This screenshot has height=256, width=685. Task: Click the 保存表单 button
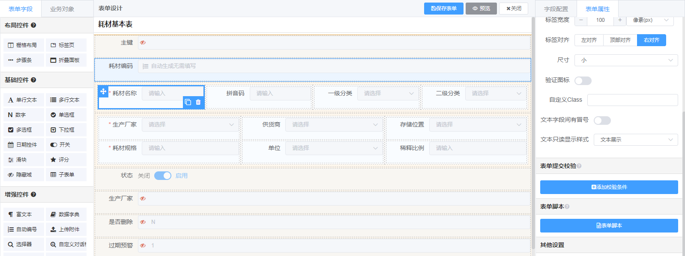pos(443,9)
